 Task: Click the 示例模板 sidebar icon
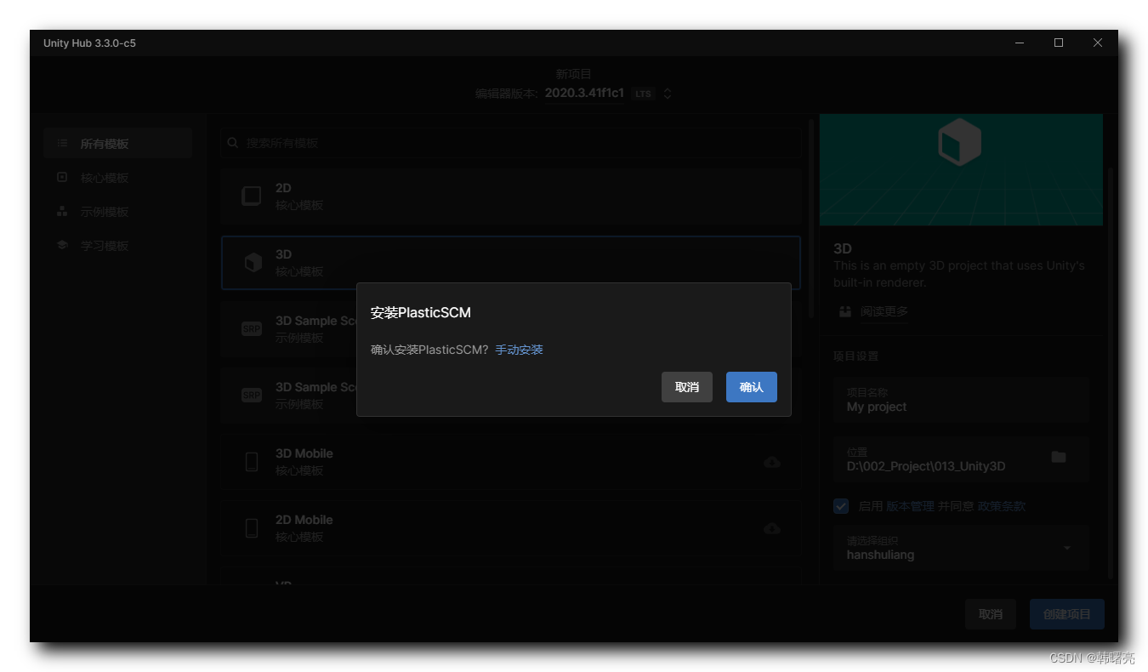62,211
